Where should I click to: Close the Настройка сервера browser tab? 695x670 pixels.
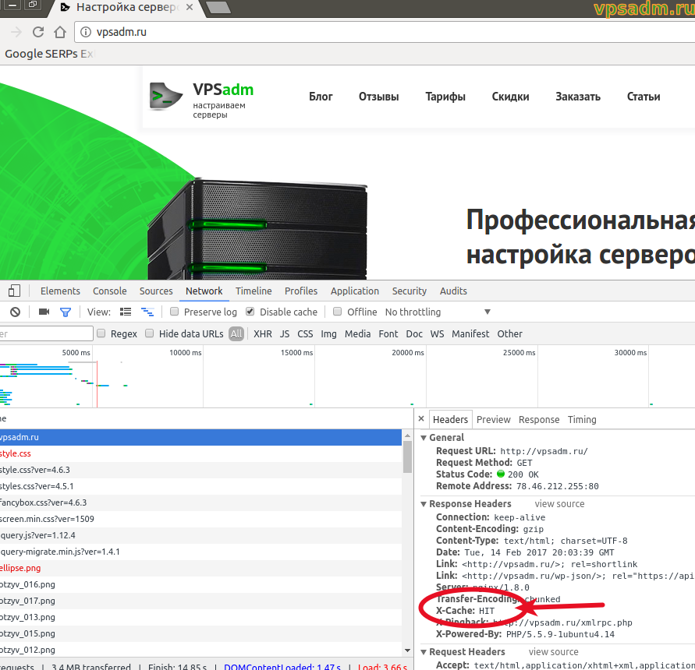(190, 7)
